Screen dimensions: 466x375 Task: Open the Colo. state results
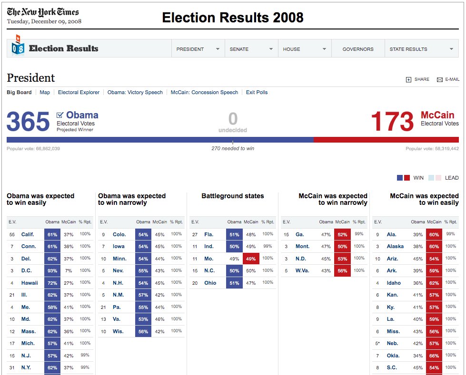coord(119,234)
